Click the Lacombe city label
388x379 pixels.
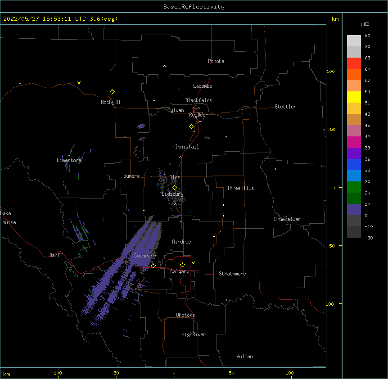point(203,86)
